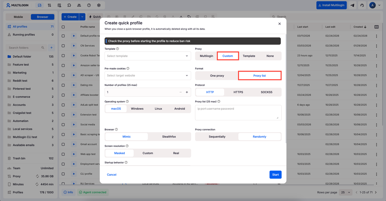
Task: Open the settings gear icon
Action: point(99,5)
